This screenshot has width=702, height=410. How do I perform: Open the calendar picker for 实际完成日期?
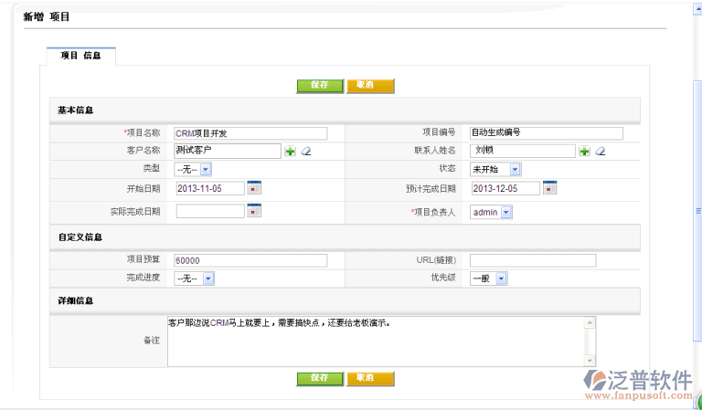[x=254, y=212]
